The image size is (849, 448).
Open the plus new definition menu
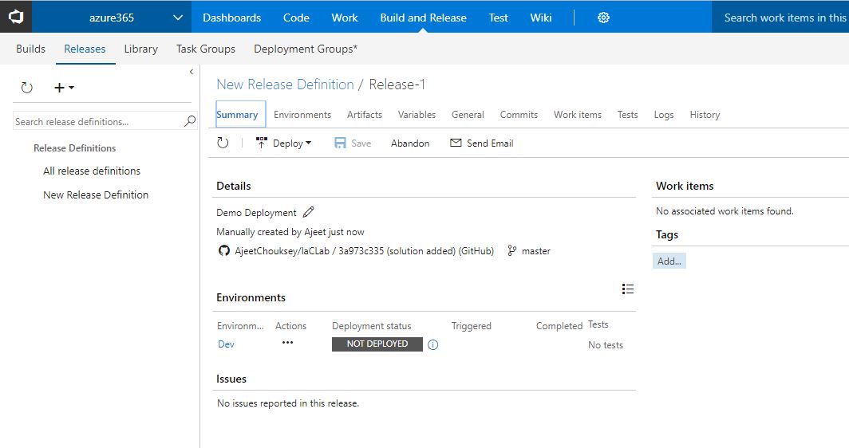coord(64,88)
